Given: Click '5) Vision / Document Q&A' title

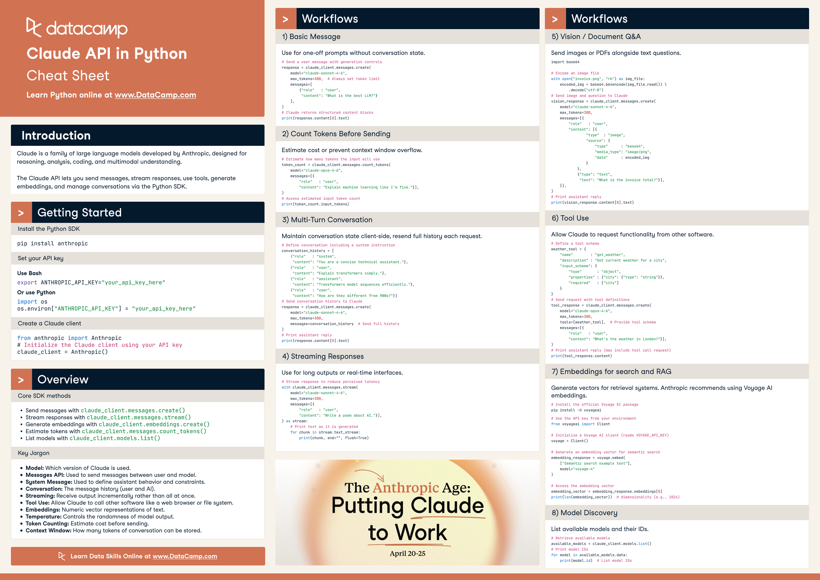Looking at the screenshot, I should point(596,37).
